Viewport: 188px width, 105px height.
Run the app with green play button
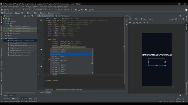(49, 10)
